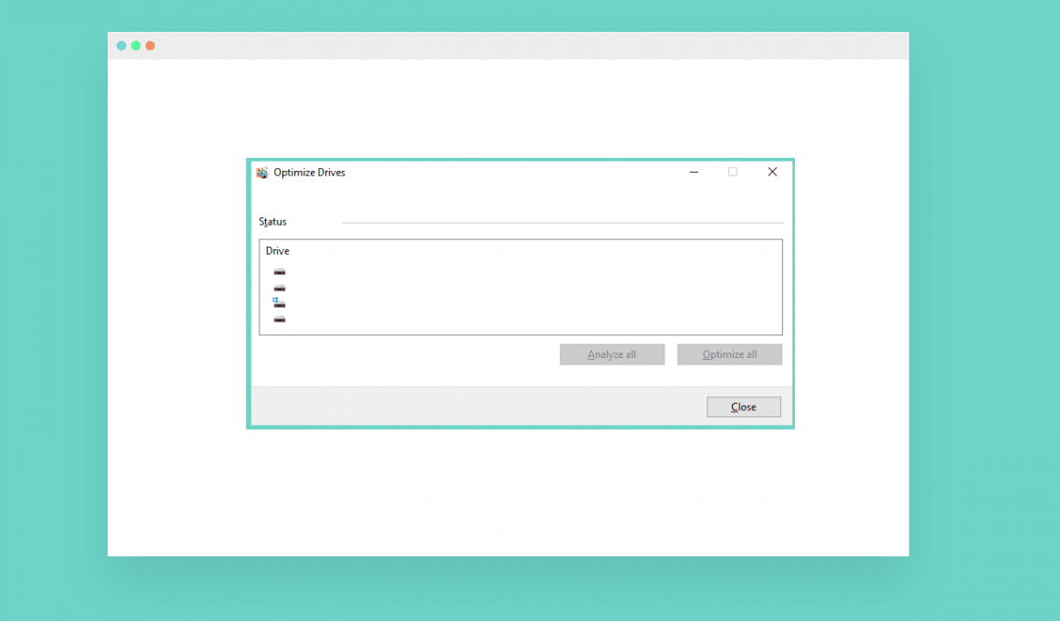Viewport: 1060px width, 621px height.
Task: Select the Windows system drive icon
Action: (x=280, y=302)
